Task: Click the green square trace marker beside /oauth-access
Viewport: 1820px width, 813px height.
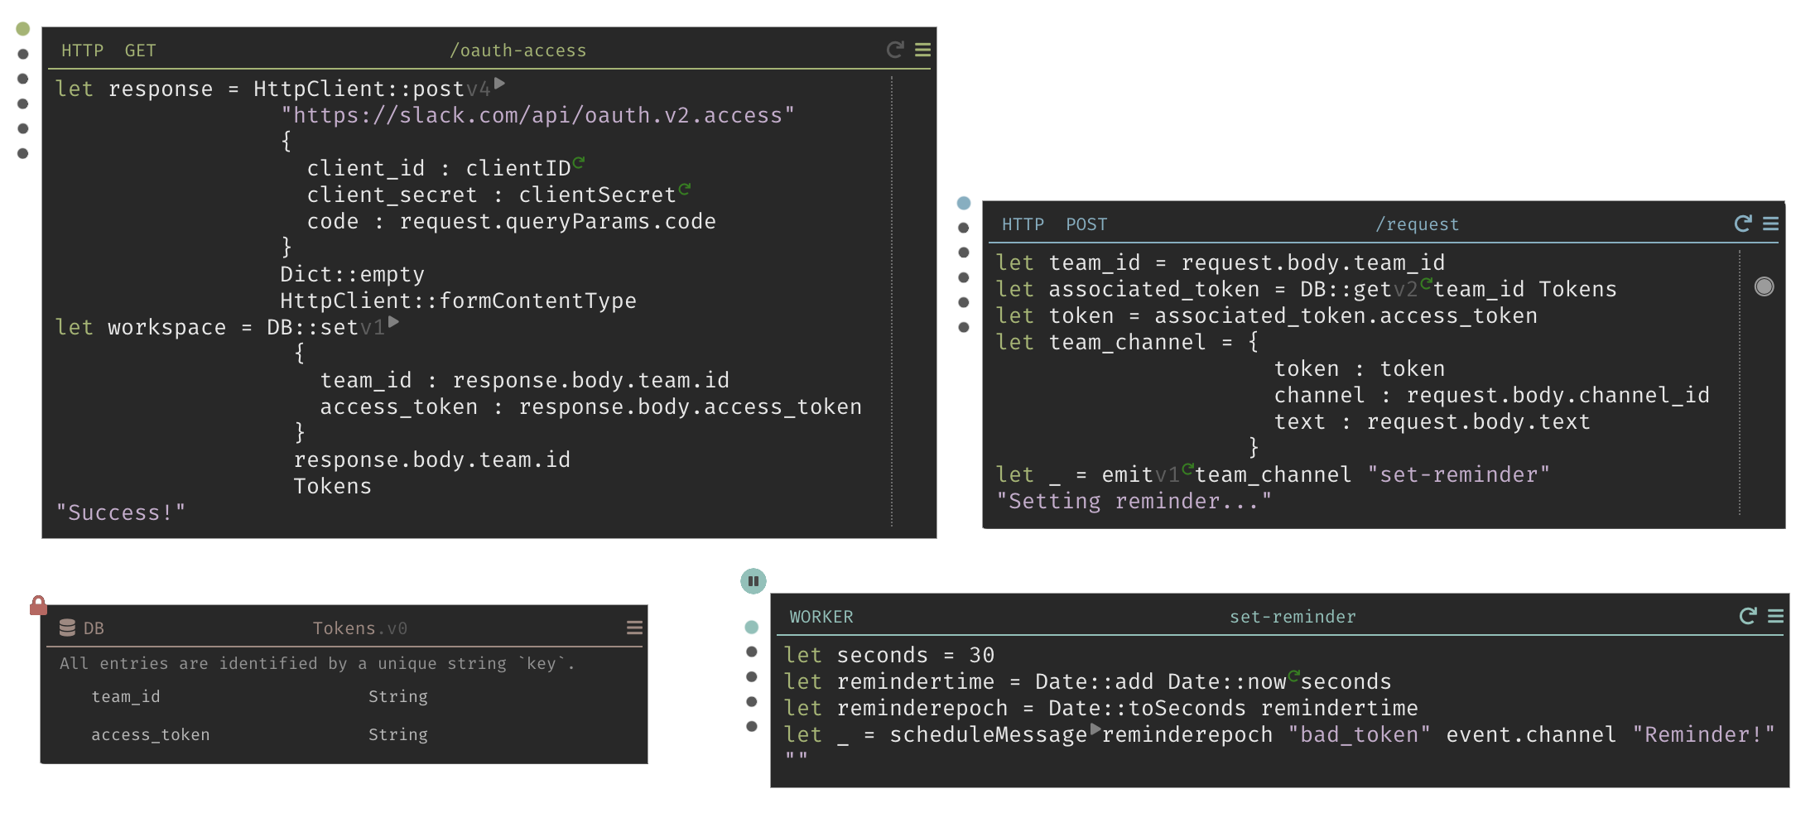Action: [x=23, y=30]
